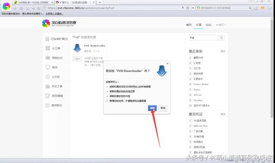Click the magnifier icon in browser search box
275x163 pixels.
250,8
